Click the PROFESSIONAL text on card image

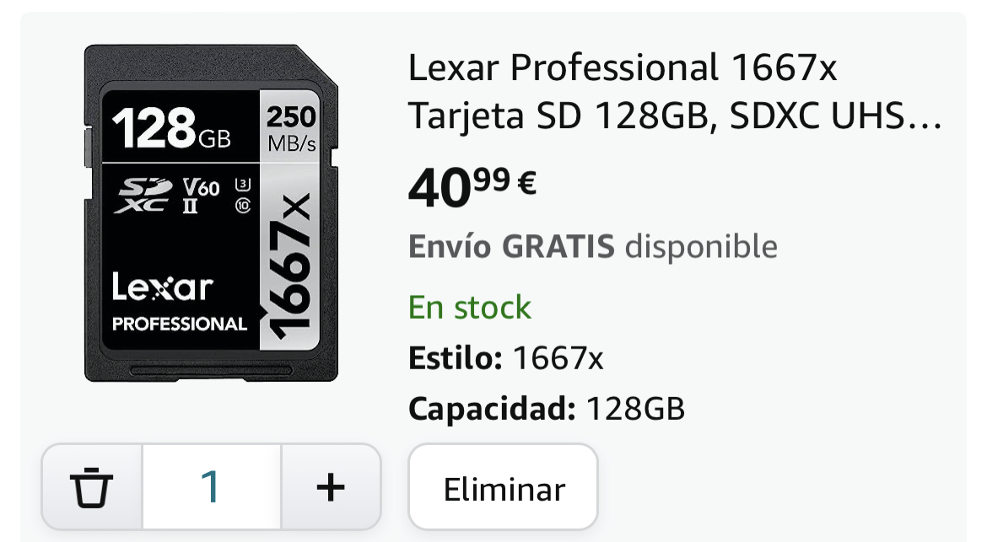click(180, 324)
